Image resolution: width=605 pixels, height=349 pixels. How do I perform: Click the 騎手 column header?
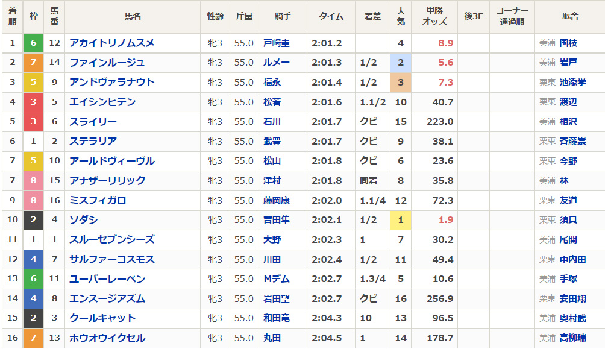click(x=283, y=16)
